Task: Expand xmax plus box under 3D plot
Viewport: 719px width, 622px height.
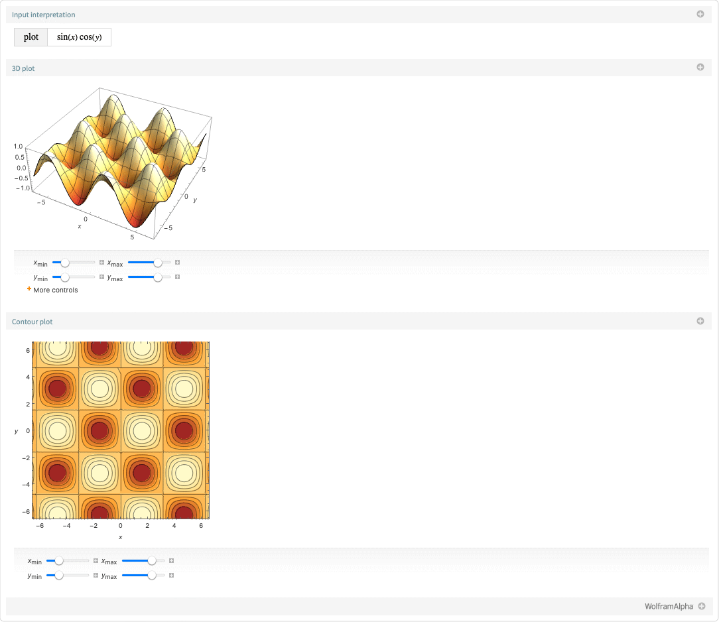Action: point(178,263)
